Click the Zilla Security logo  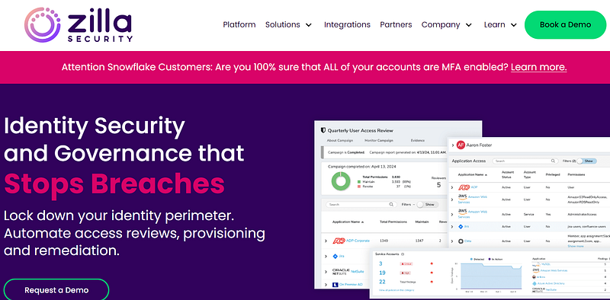79,25
